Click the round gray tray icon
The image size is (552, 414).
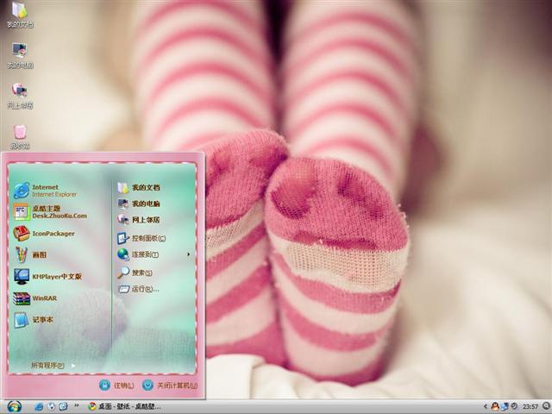coord(514,406)
